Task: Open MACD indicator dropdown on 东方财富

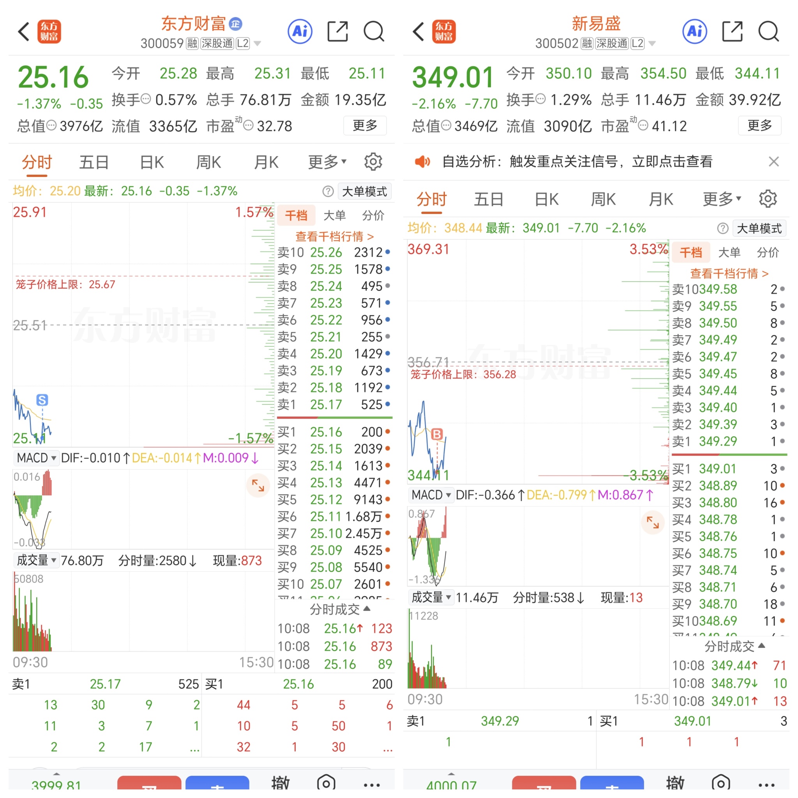Action: point(36,458)
